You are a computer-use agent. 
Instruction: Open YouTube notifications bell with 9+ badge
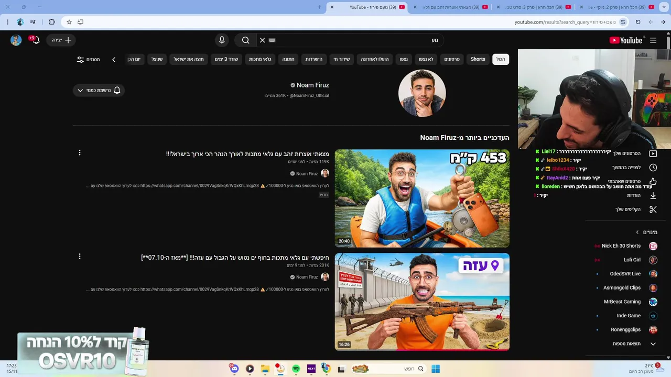point(35,40)
